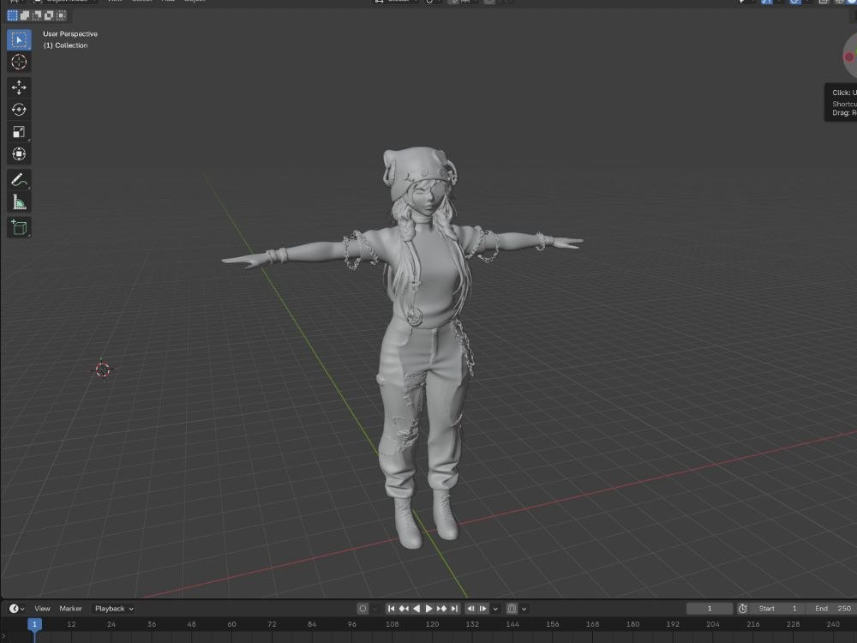This screenshot has width=857, height=643.
Task: Set selection mode to extend
Action: coord(25,15)
